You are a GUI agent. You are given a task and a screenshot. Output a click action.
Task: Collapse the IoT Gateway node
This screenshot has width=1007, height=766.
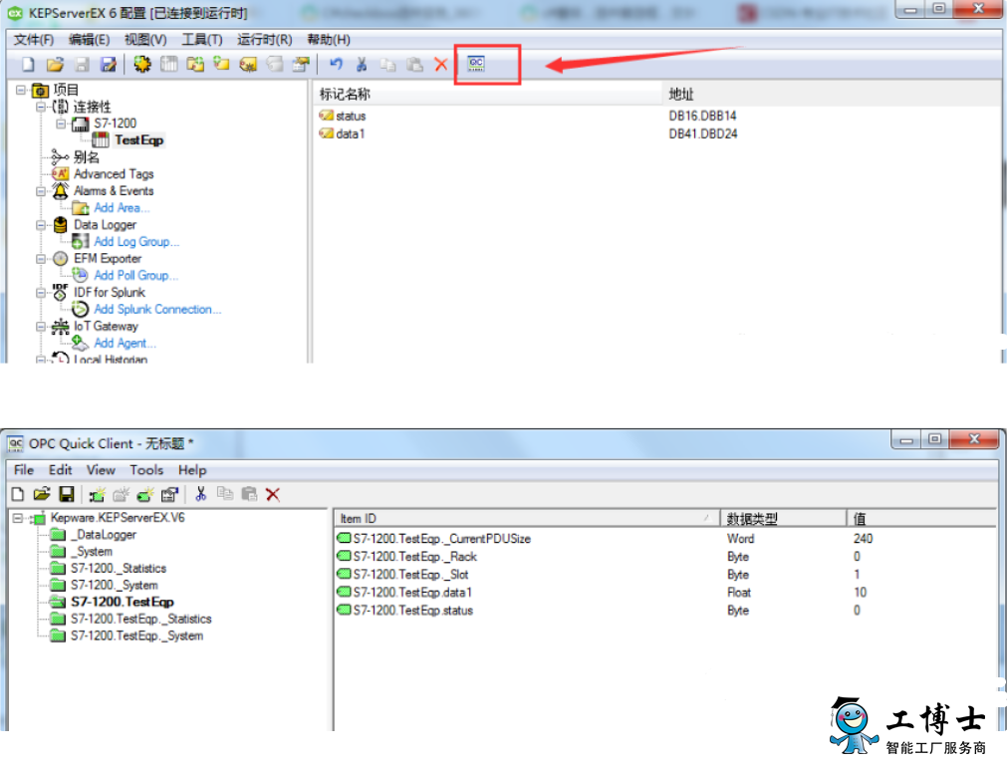click(41, 326)
